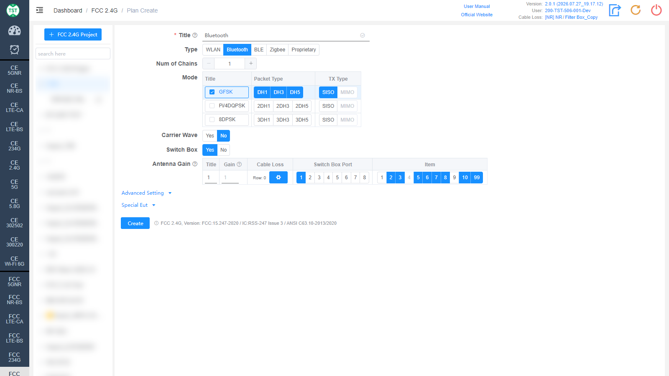The width and height of the screenshot is (669, 376).
Task: Toggle item 10 in Item column
Action: click(465, 178)
